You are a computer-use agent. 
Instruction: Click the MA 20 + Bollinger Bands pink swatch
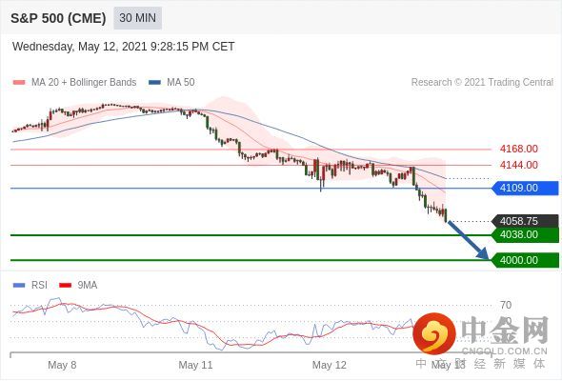pos(19,83)
